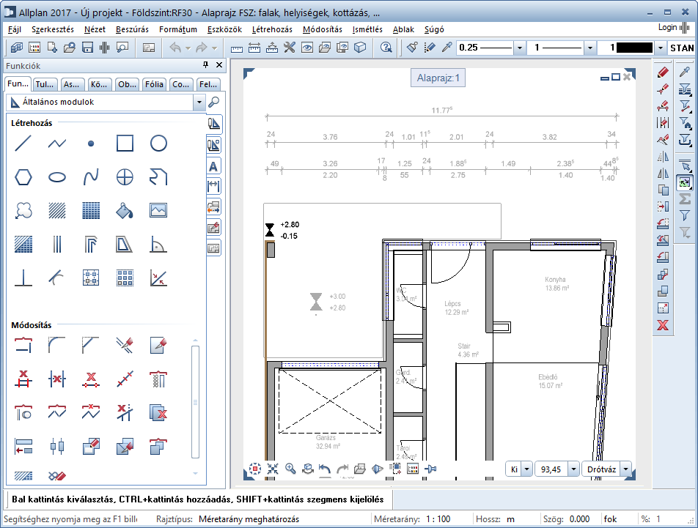Toggle the pin icon in viewport toolbar
The image size is (698, 528).
click(431, 469)
